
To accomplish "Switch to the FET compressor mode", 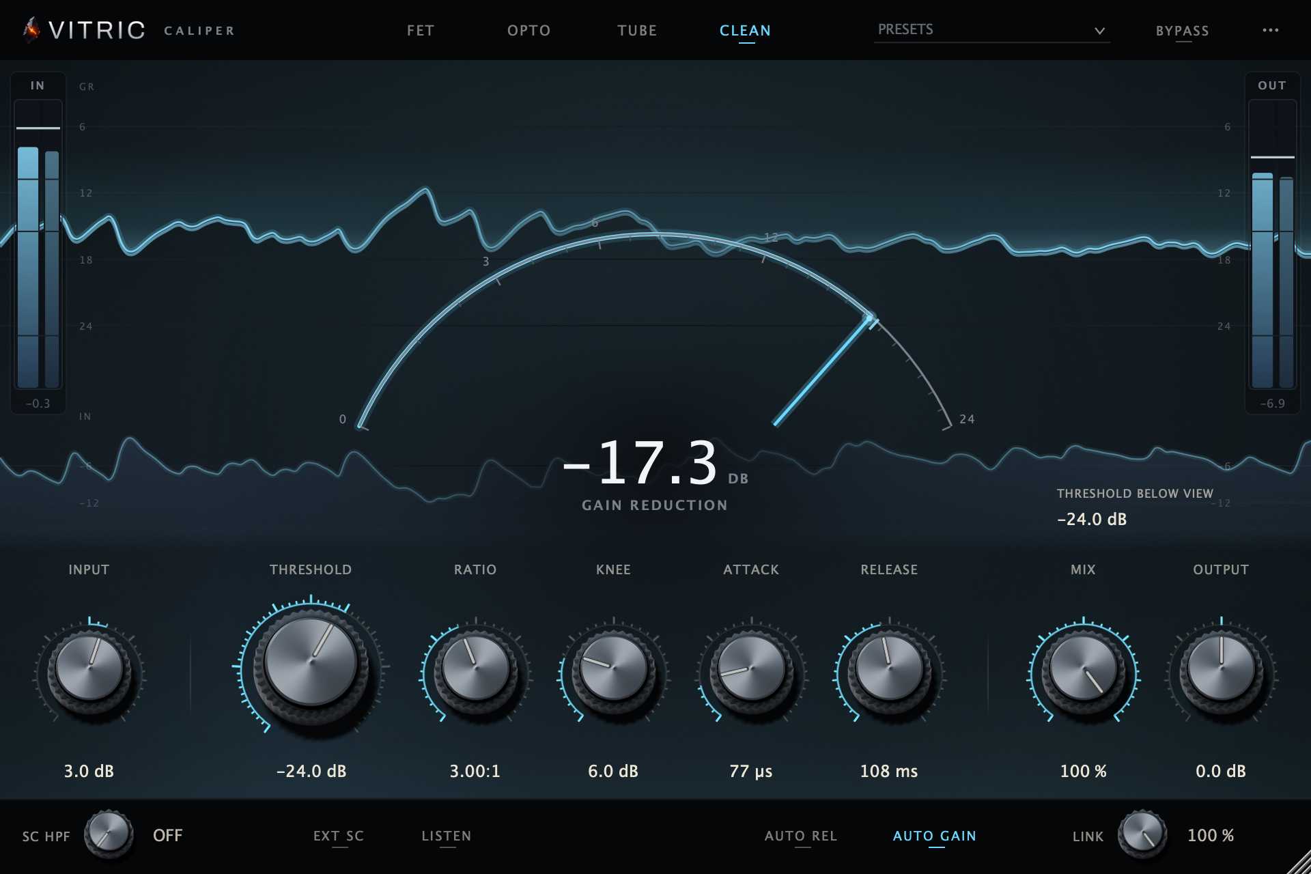I will (420, 31).
